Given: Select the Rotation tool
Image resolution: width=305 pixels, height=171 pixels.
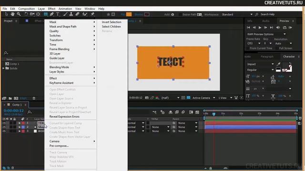Looking at the screenshot, I should (x=26, y=14).
